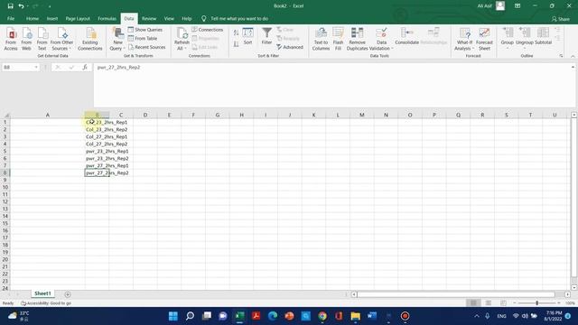Switch to the Insert tab
Screen dimensions: 578x325
click(x=52, y=18)
